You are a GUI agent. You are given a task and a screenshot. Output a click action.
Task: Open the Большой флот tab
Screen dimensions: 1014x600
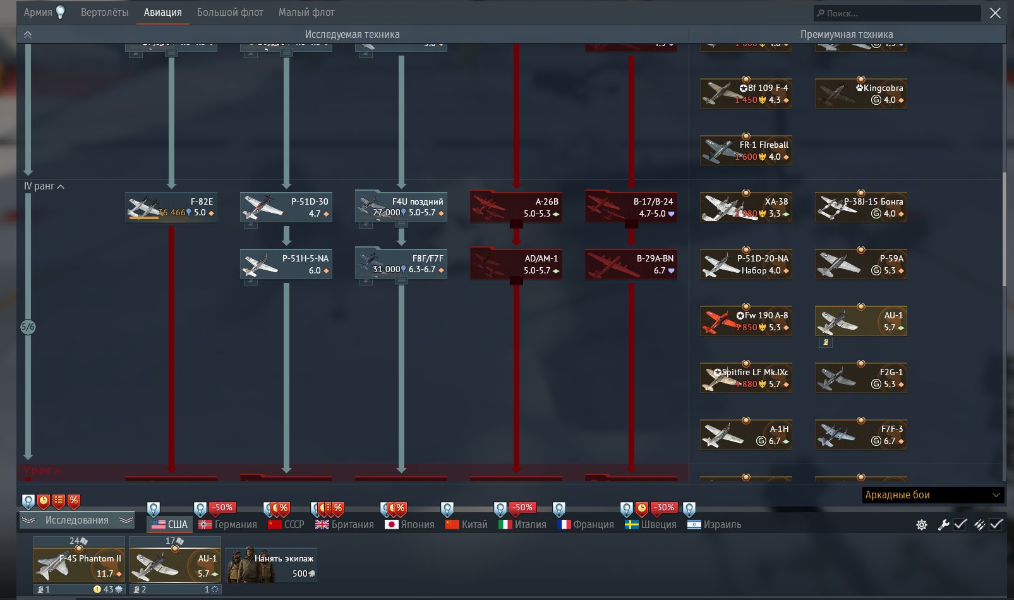tap(230, 13)
